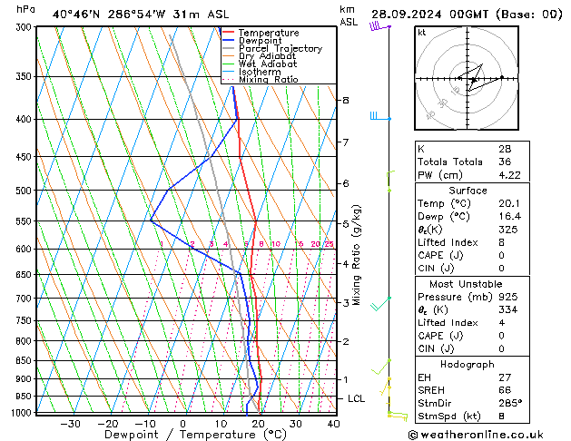Click the Most Unstable theta-e value 334
Image resolution: width=571 pixels, height=441 pixels.
pyautogui.click(x=508, y=309)
